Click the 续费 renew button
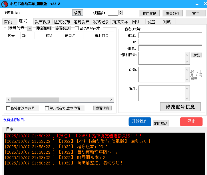The height and width of the screenshot is (175, 207). click(x=78, y=13)
